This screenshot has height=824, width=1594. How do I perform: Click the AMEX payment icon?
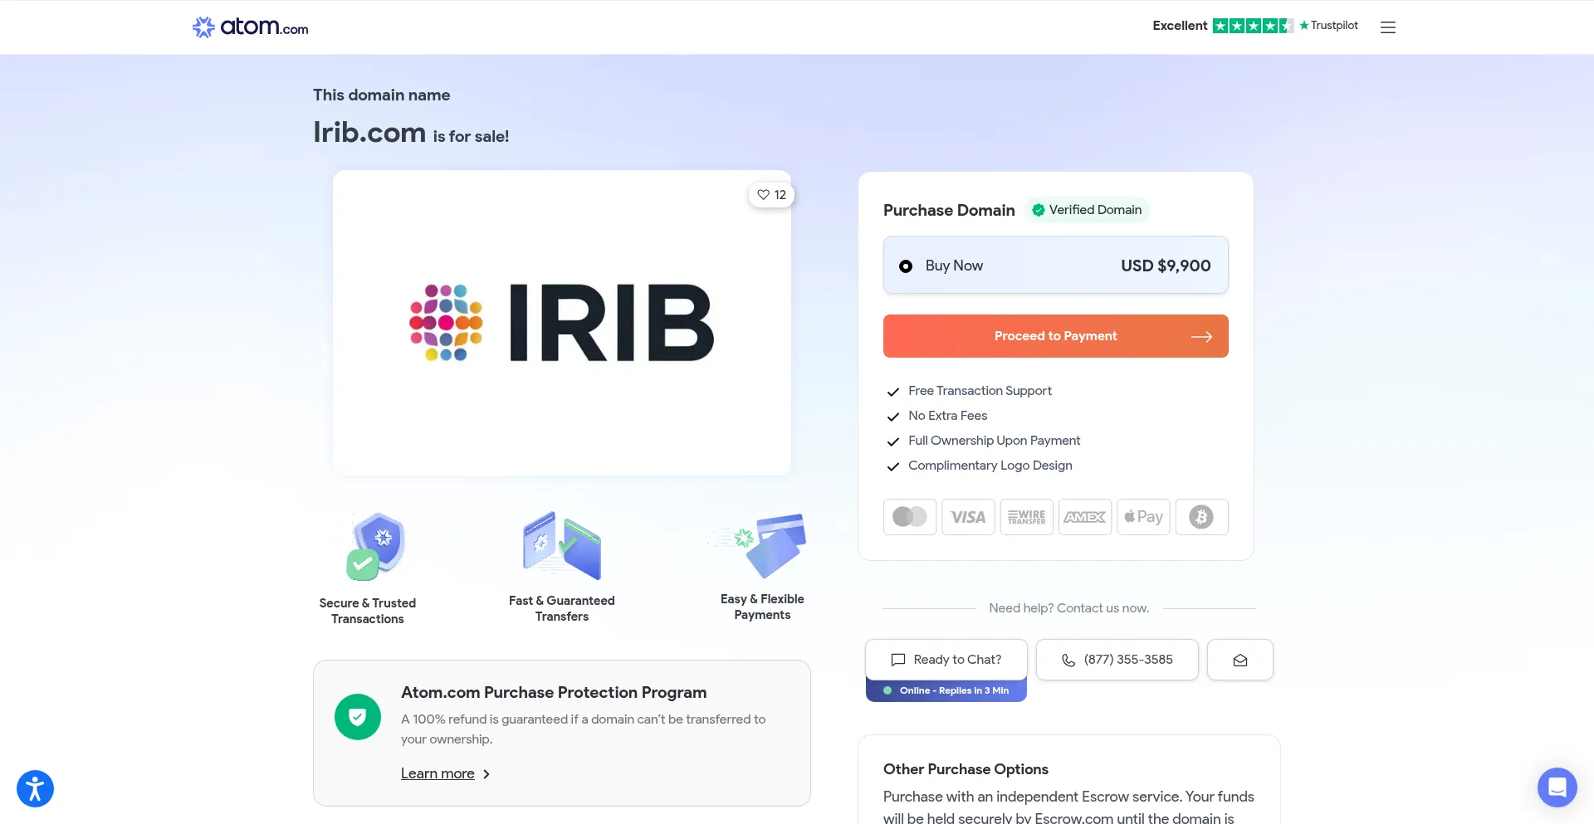coord(1084,517)
